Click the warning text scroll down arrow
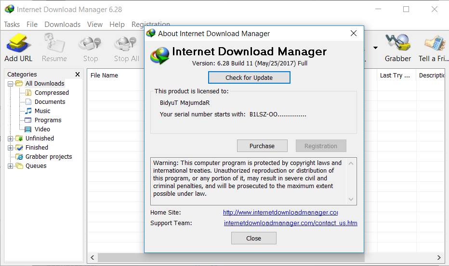 [351, 199]
